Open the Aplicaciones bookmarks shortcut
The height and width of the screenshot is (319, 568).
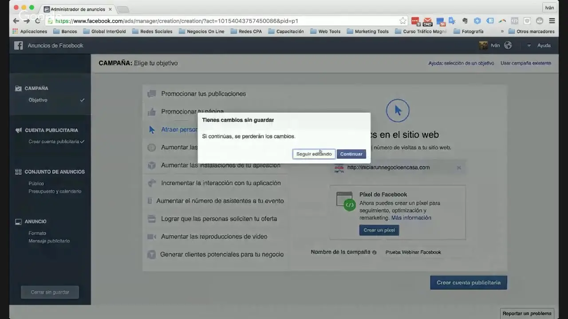click(x=30, y=31)
